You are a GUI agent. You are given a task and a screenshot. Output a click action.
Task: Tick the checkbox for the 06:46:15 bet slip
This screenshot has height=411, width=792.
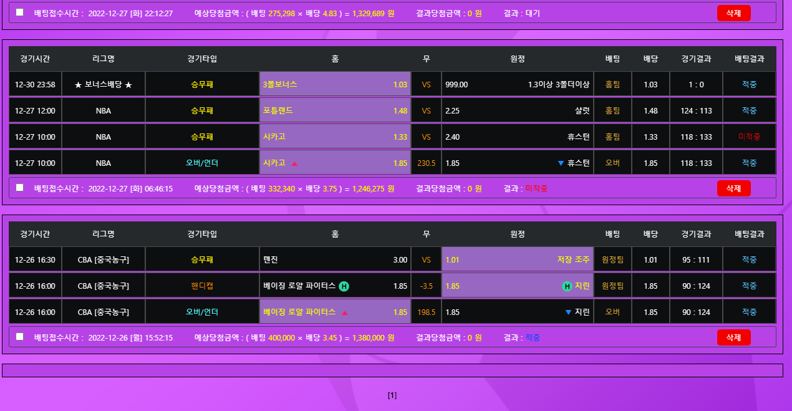[x=19, y=188]
